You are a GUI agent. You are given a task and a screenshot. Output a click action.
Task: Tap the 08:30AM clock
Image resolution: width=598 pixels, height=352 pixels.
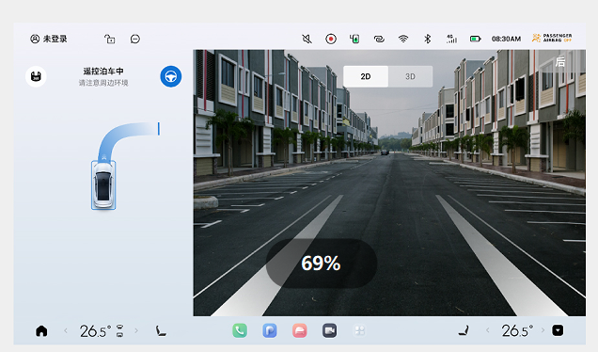[506, 39]
